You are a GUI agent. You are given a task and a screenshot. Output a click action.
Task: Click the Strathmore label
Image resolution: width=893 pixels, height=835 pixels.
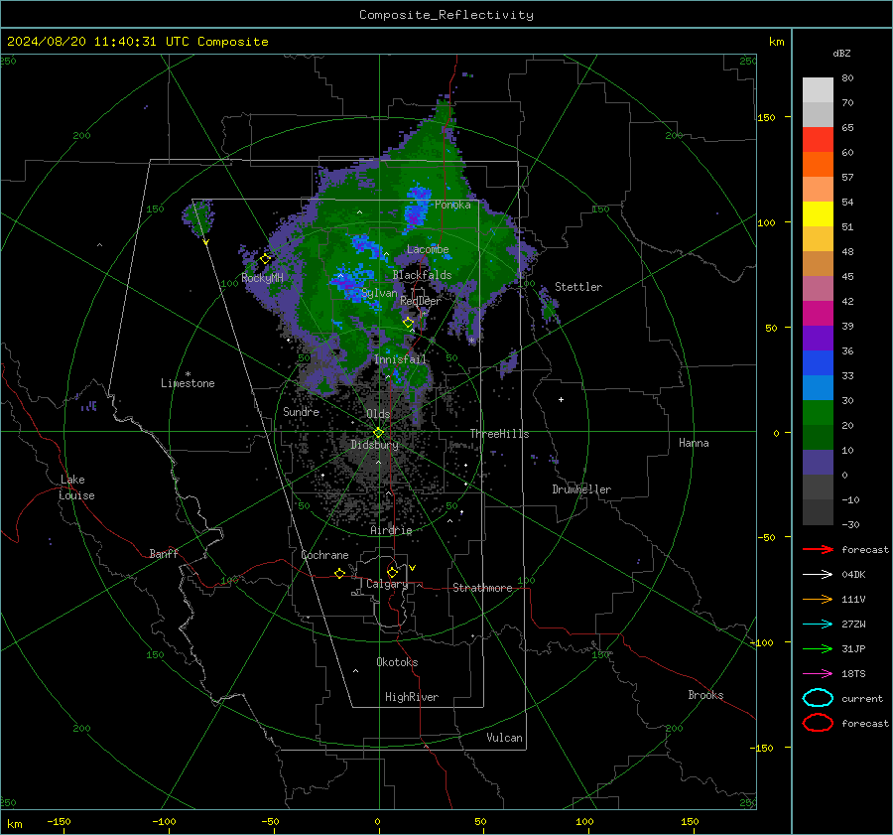[x=482, y=588]
